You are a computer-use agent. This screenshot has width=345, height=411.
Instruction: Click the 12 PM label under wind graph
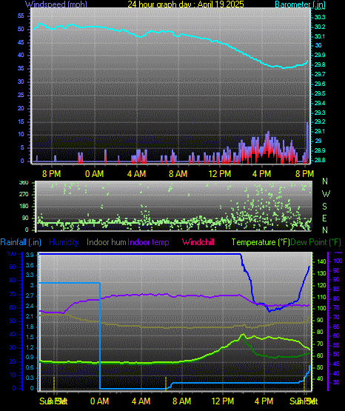(x=220, y=174)
